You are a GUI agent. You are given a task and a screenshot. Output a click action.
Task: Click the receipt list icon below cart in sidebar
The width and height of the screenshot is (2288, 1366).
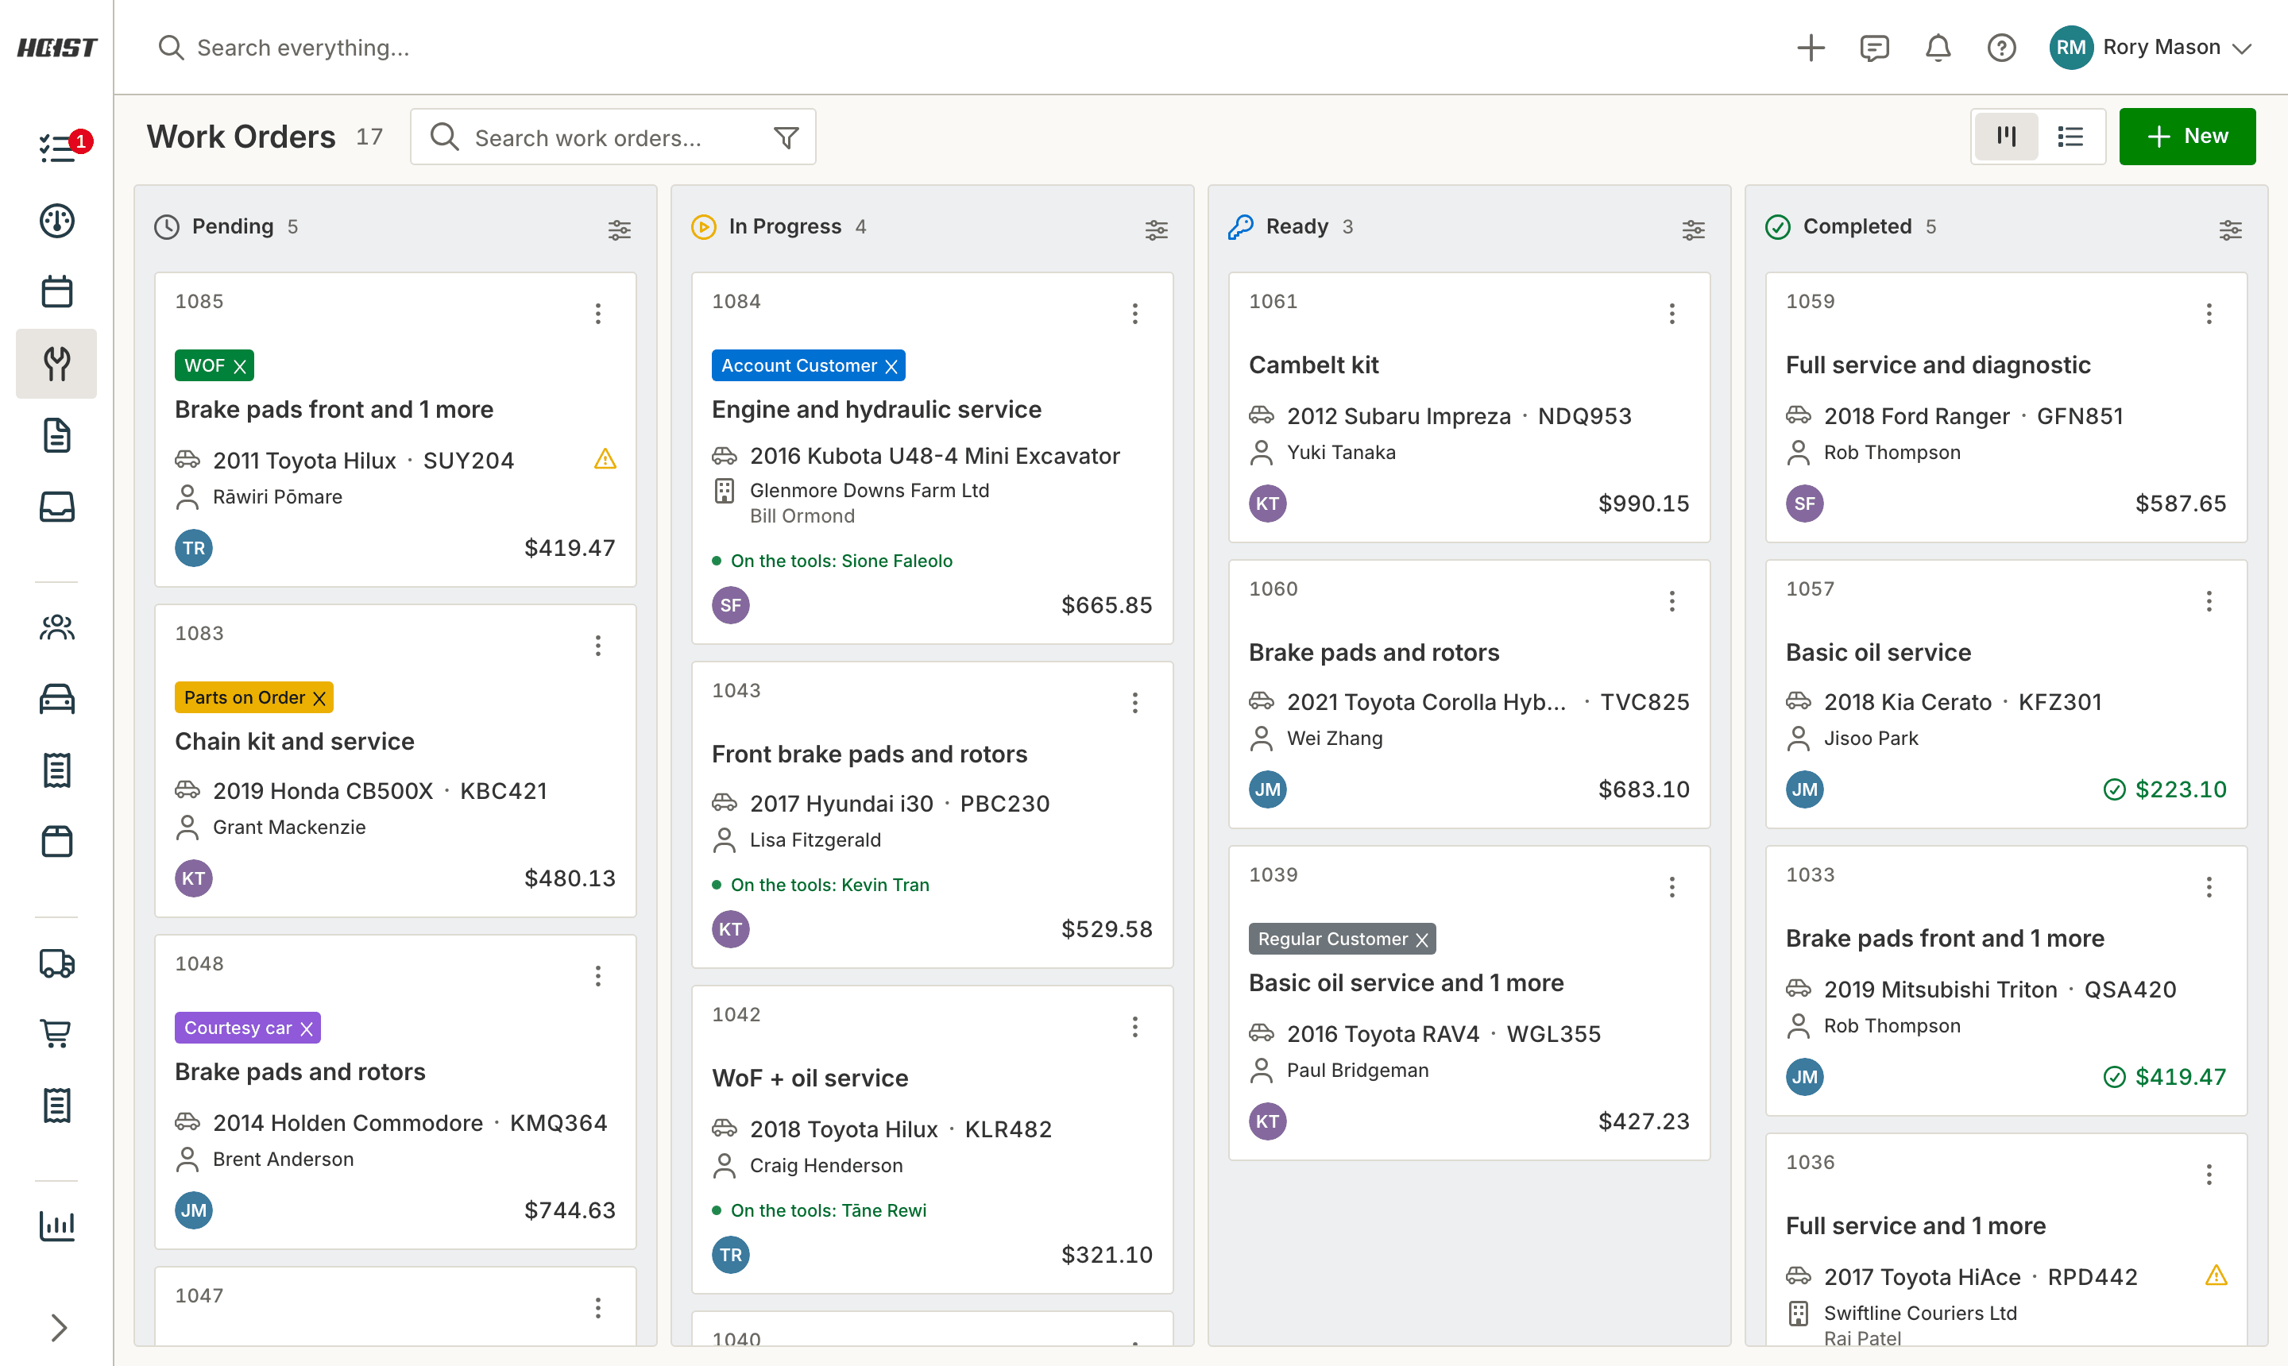pyautogui.click(x=57, y=1105)
